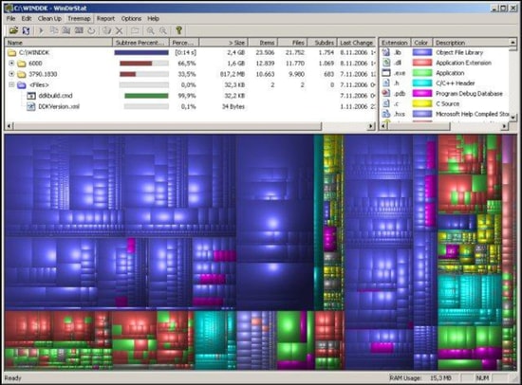The width and height of the screenshot is (522, 385).
Task: Click the Refresh All toolbar icon
Action: 26,31
